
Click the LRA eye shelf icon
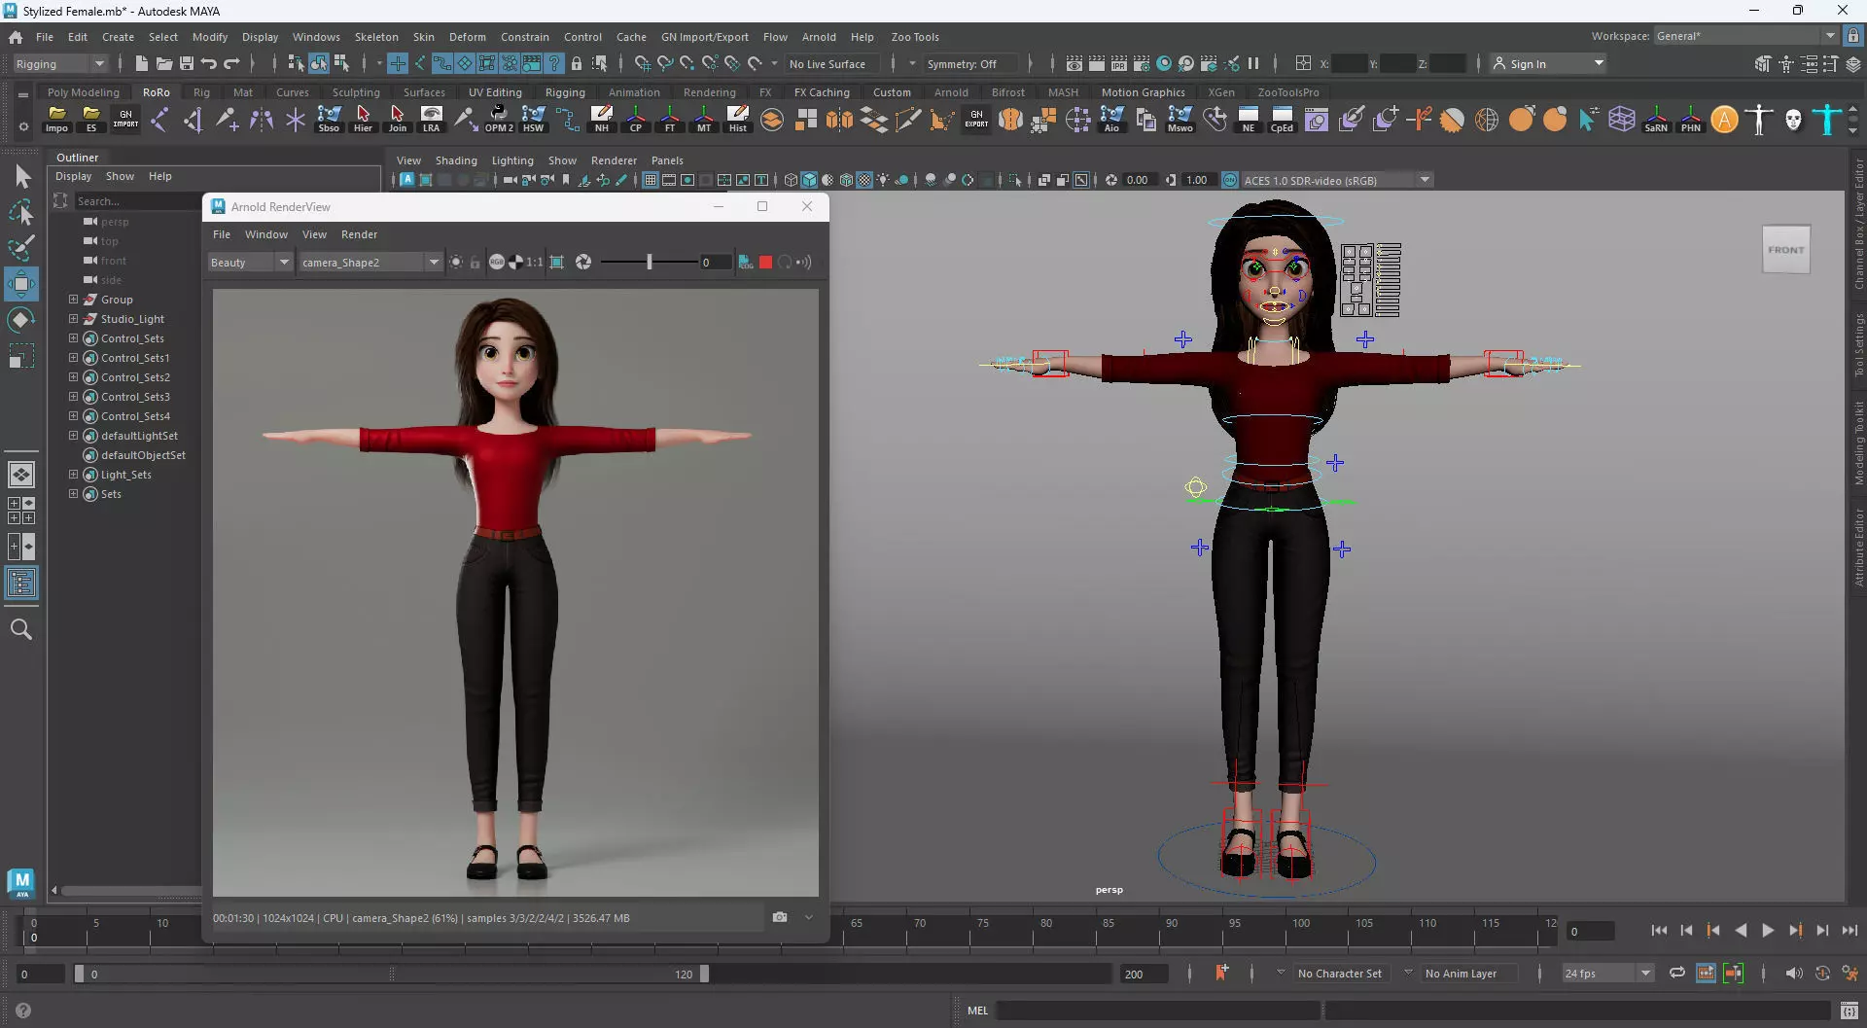[x=431, y=120]
